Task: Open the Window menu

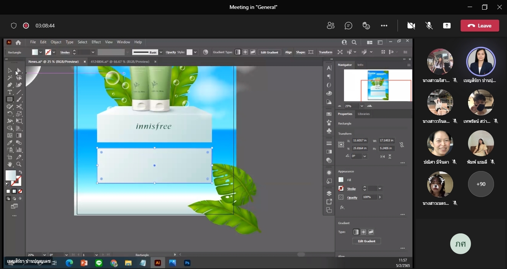Action: 124,42
